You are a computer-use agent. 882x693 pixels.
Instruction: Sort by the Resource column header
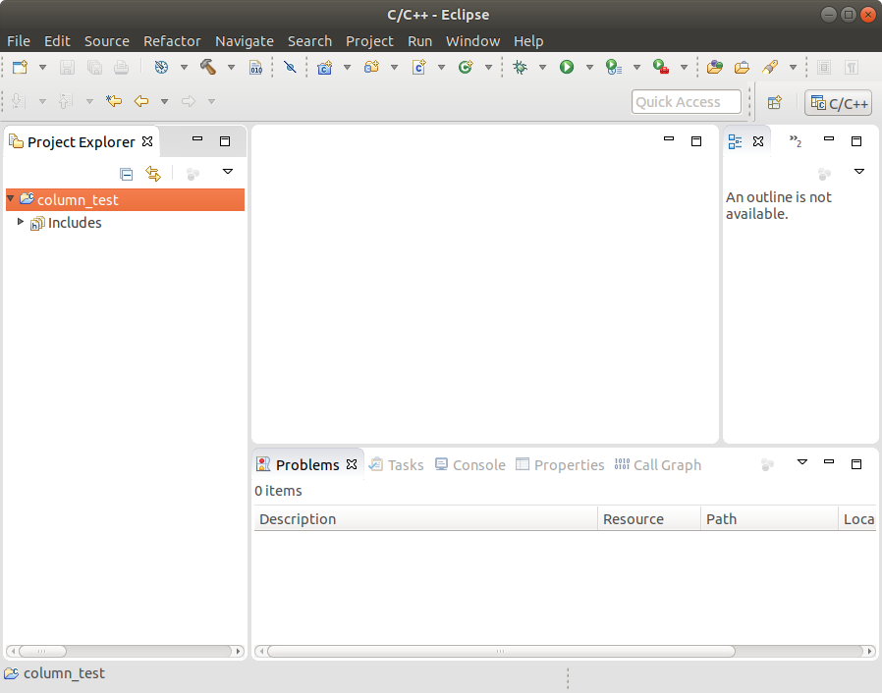[x=649, y=518]
